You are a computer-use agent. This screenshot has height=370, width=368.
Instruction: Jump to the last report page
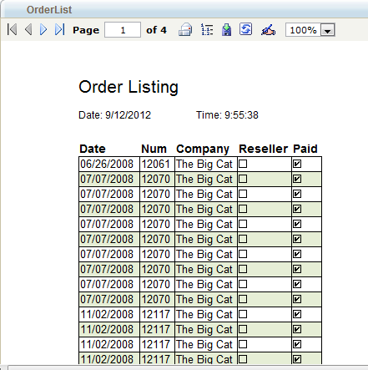click(60, 29)
